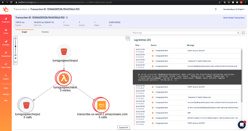
Task: Open the Issues section in sidebar
Action: (6, 31)
